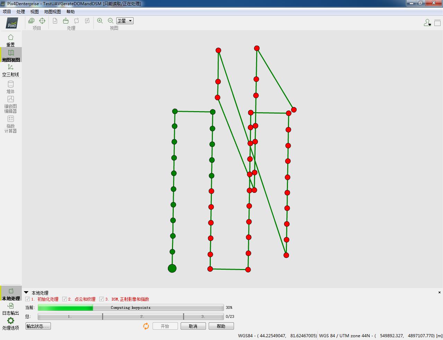Screen dimensions: 443x340
Task: Click the window layout icon at top right
Action: [437, 23]
